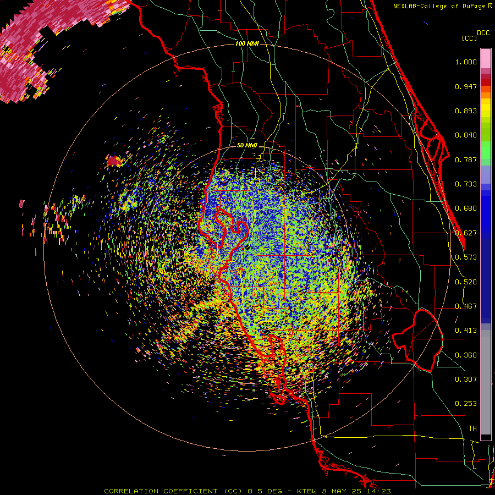Select the 0.573 scale value
Image resolution: width=495 pixels, height=495 pixels.
[466, 257]
